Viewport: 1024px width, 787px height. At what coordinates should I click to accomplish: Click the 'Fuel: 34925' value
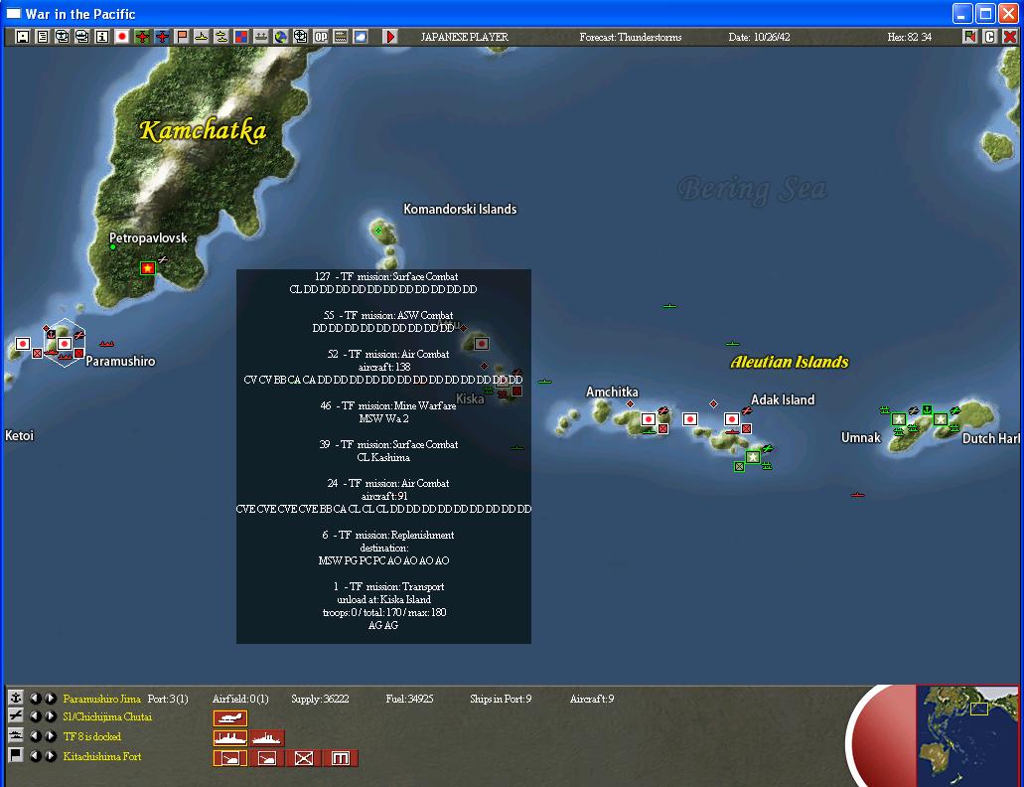tap(409, 699)
